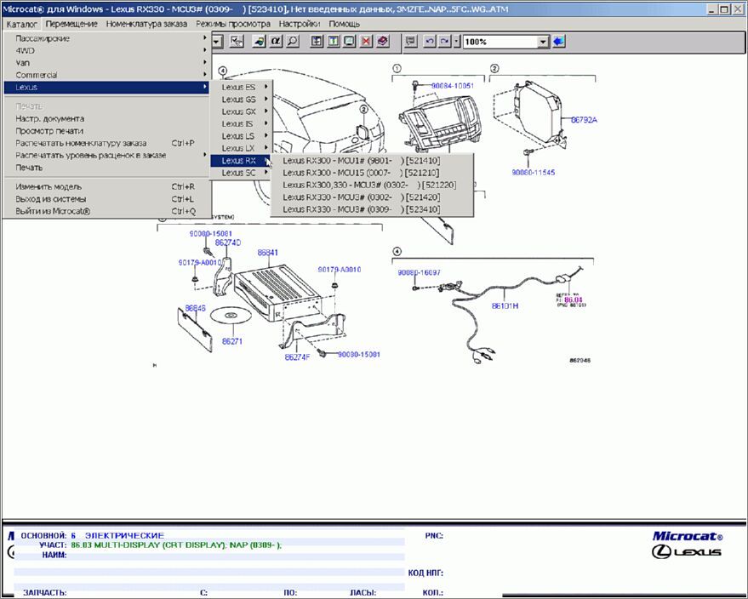This screenshot has width=748, height=599.
Task: Open the 100% zoom level dropdown
Action: [543, 41]
